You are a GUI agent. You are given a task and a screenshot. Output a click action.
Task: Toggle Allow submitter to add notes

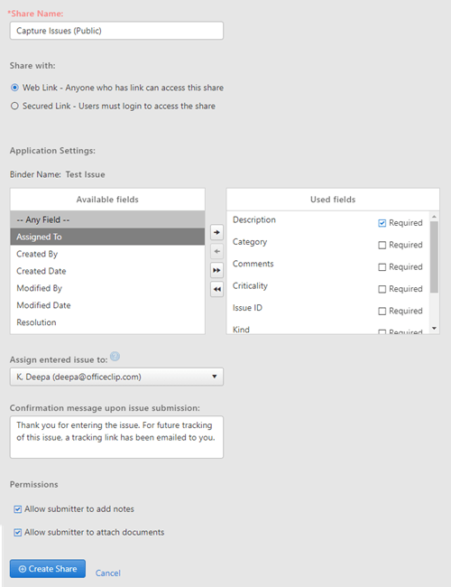(17, 509)
